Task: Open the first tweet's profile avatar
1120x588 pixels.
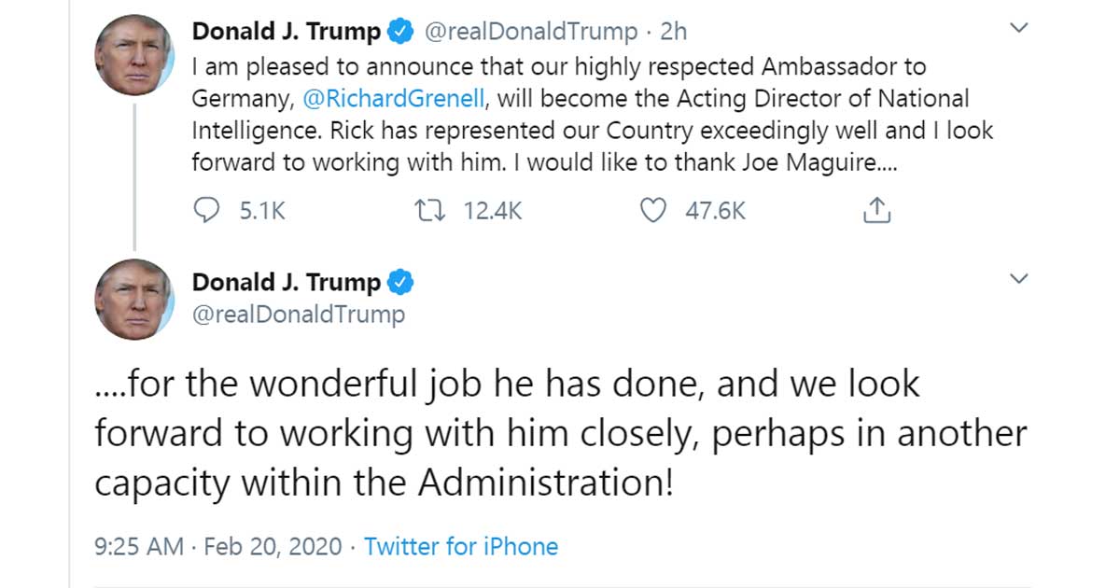Action: pyautogui.click(x=134, y=55)
